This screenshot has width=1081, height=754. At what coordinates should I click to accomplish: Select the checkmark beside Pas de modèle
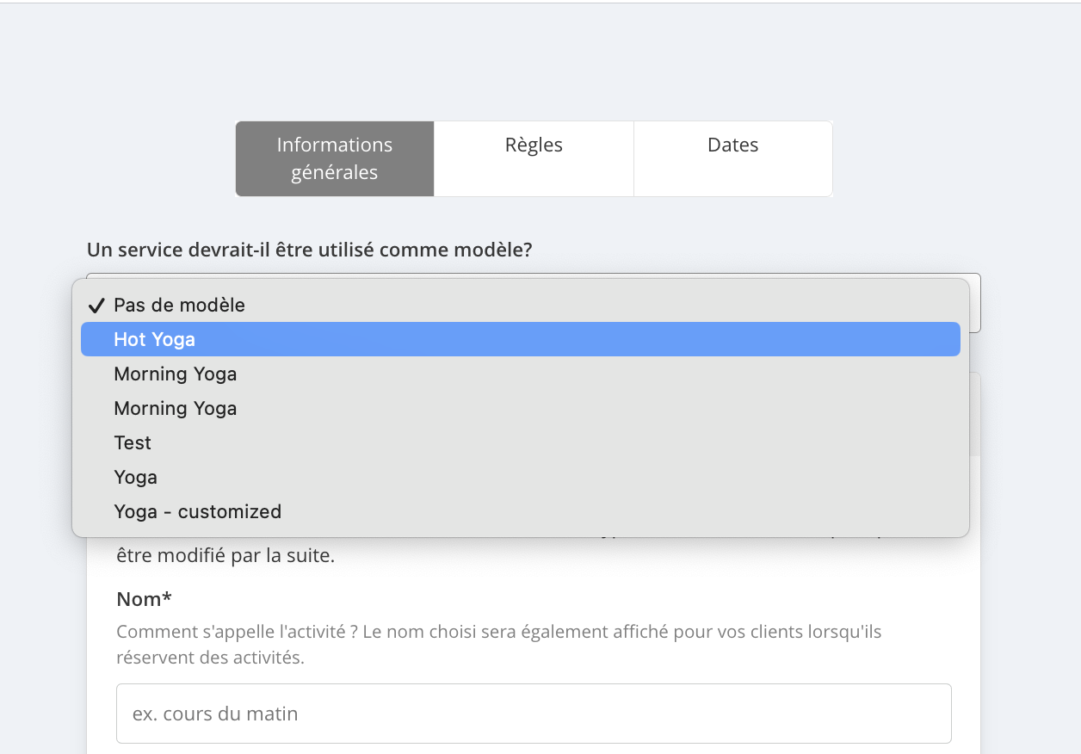(96, 306)
